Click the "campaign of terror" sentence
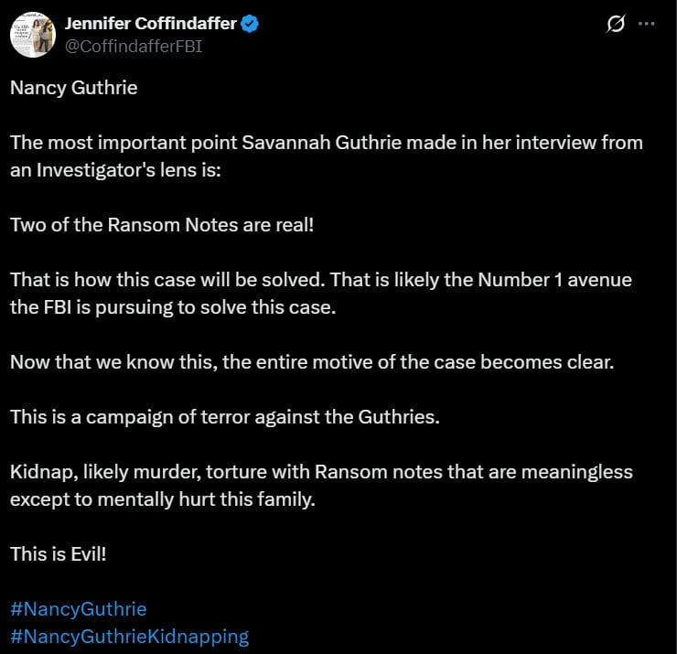 coord(225,416)
